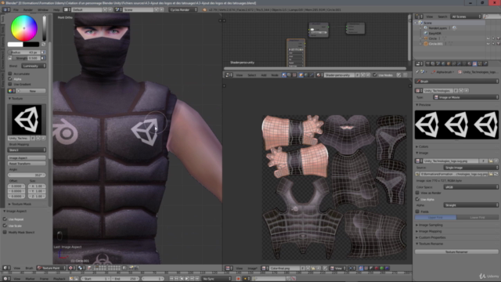501x282 pixels.
Task: Open the Texture Paint mode selector
Action: pyautogui.click(x=52, y=268)
